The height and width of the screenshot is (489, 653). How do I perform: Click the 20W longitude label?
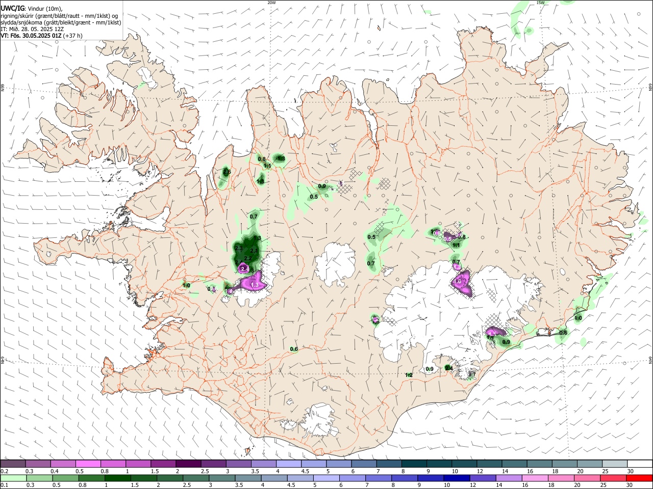click(x=271, y=3)
